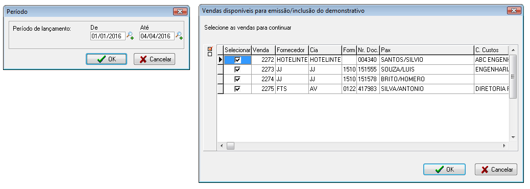This screenshot has width=530, height=189.
Task: Click the Form column header
Action: (x=349, y=50)
